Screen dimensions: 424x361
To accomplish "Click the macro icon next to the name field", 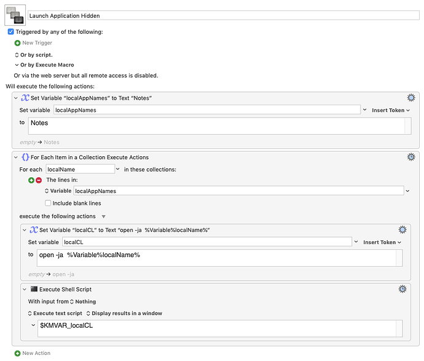I will (x=15, y=14).
